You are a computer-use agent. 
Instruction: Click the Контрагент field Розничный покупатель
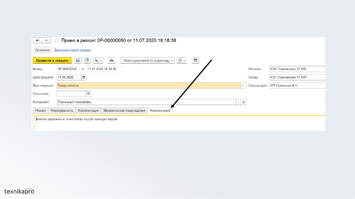[146, 102]
